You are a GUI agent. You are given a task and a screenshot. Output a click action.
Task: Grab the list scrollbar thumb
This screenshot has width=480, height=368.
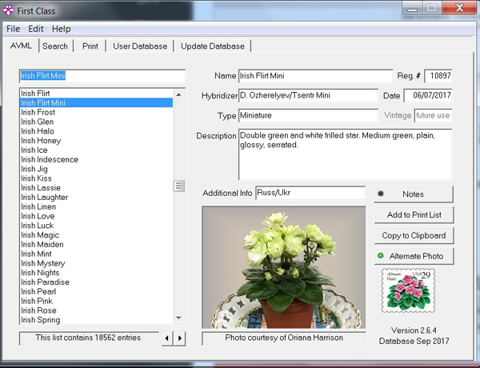(179, 186)
